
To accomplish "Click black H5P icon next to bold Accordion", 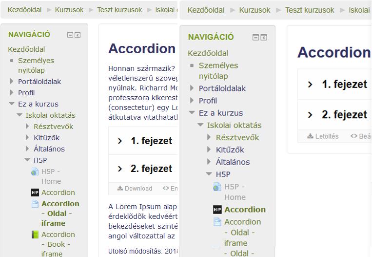I will tap(217, 210).
